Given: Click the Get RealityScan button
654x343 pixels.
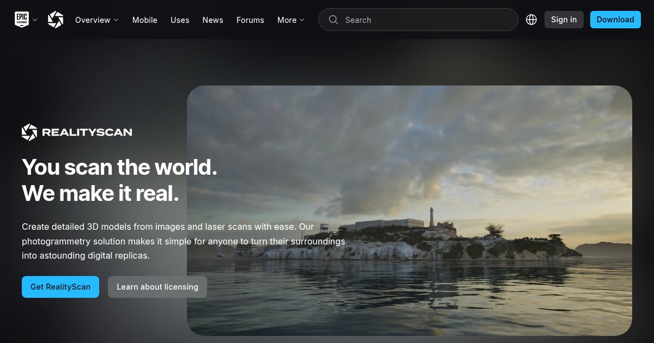Looking at the screenshot, I should coord(60,287).
